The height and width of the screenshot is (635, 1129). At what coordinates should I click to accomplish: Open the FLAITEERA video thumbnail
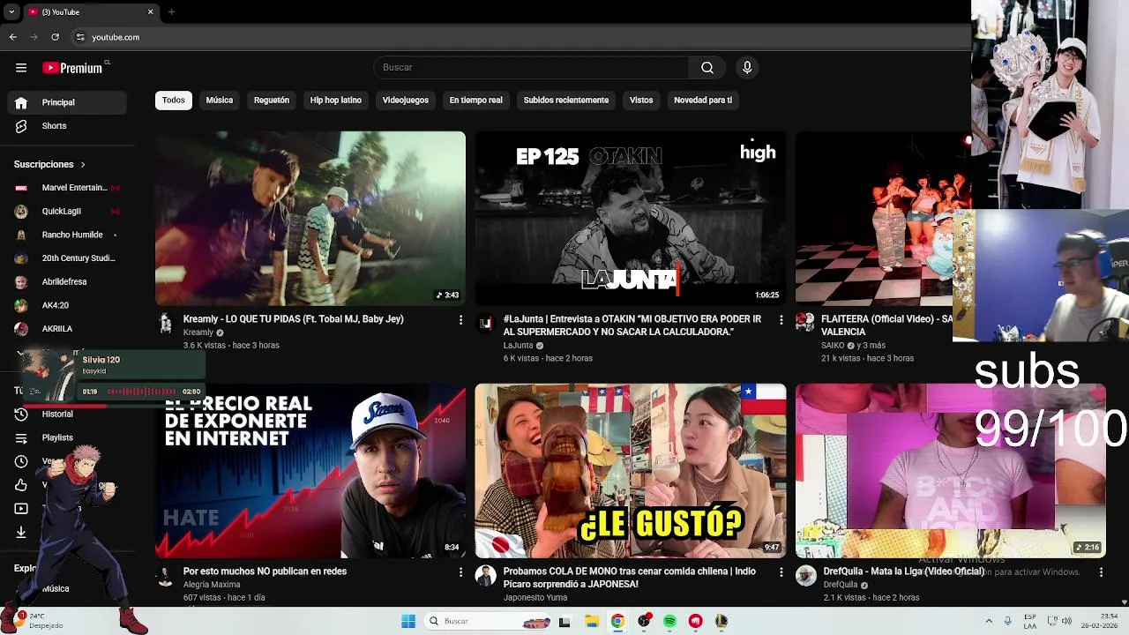coord(882,218)
